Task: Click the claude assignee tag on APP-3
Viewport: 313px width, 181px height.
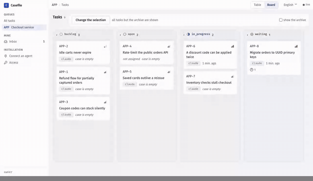Action: click(66, 115)
